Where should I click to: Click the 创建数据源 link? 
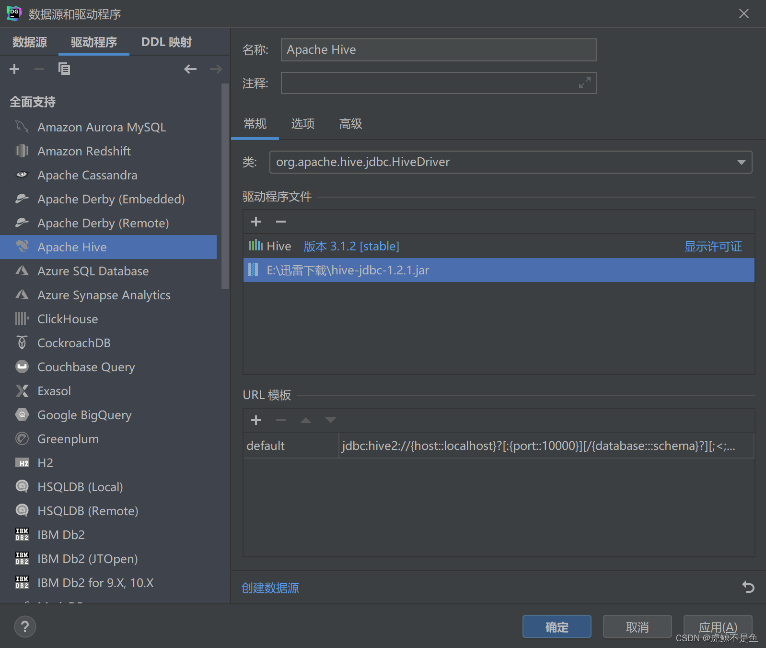coord(270,588)
